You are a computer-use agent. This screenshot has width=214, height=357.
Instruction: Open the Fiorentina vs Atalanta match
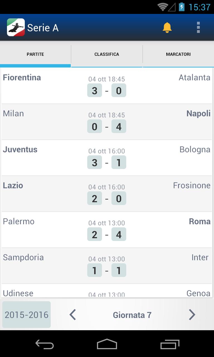click(x=107, y=86)
